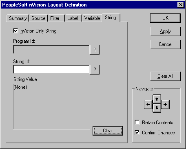The image size is (186, 149).
Task: Confirm with the OK button
Action: point(165,18)
